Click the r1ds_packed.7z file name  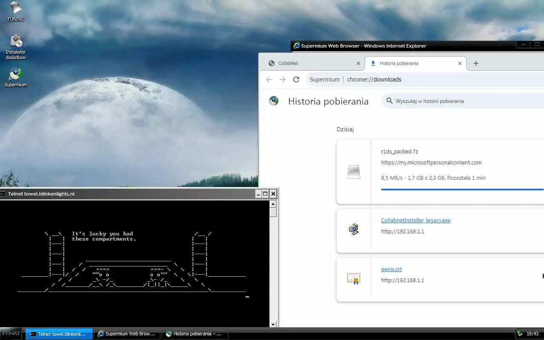click(x=399, y=152)
